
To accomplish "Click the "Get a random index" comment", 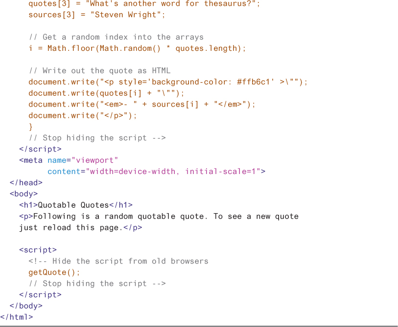I will click(116, 37).
